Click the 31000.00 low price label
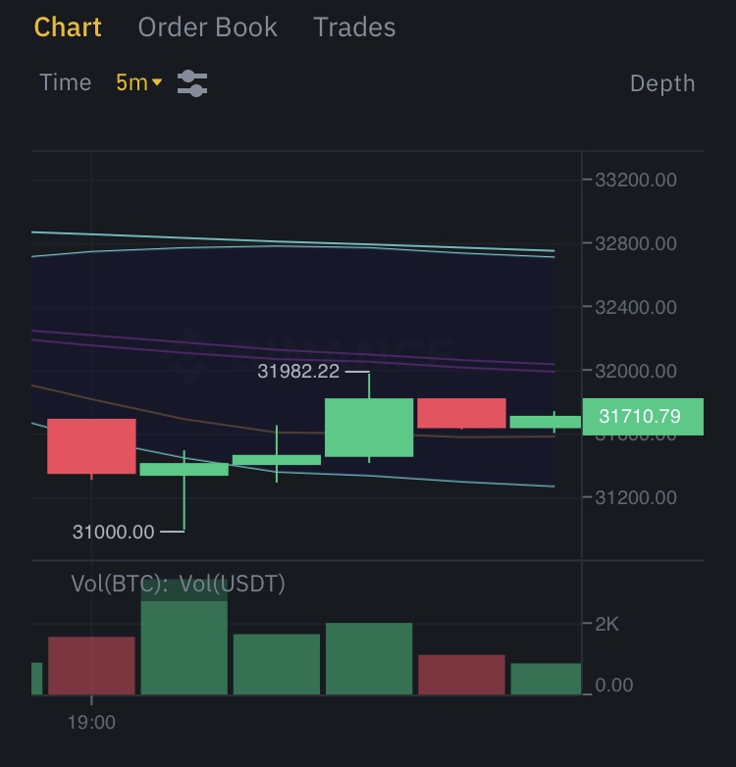 pos(113,532)
